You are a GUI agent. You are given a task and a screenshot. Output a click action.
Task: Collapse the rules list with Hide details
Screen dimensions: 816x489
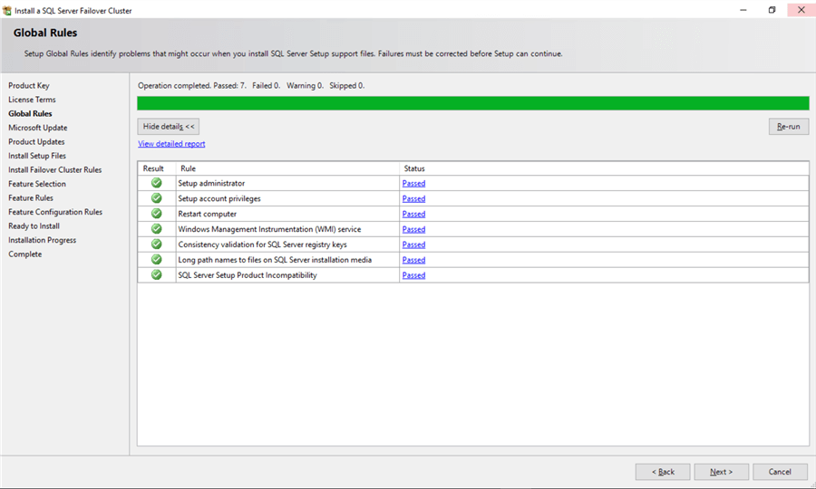point(168,126)
